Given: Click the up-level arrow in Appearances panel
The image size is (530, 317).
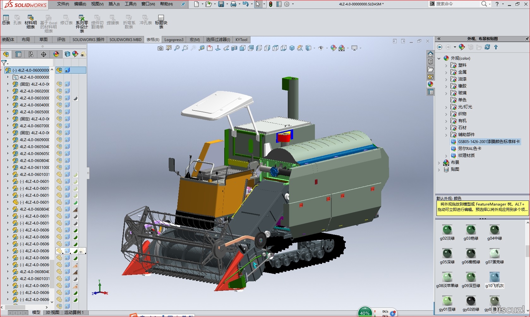Looking at the screenshot, I should click(496, 47).
